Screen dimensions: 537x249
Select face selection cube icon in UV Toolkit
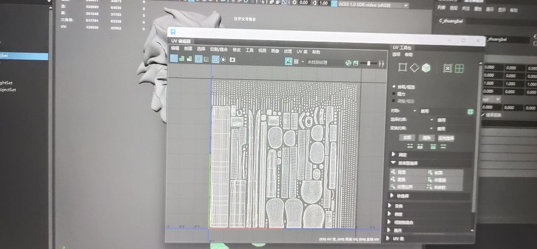(426, 68)
